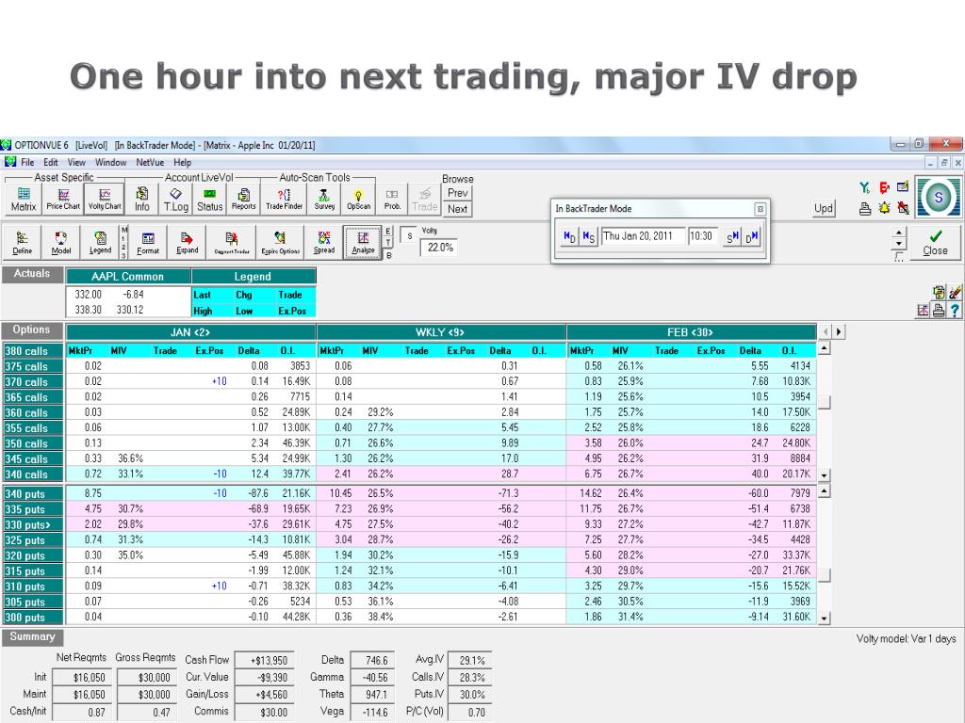Open the Prob. calculator
The height and width of the screenshot is (723, 965).
point(393,200)
